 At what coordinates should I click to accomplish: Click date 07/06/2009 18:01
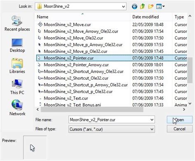pos(148,65)
